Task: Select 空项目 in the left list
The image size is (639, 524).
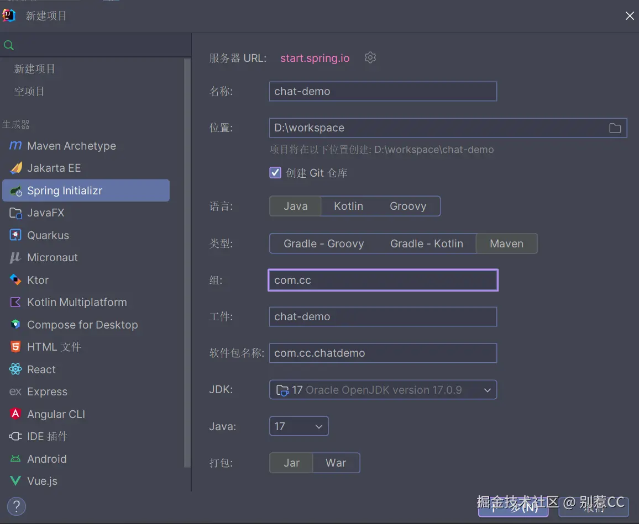Action: (x=29, y=91)
